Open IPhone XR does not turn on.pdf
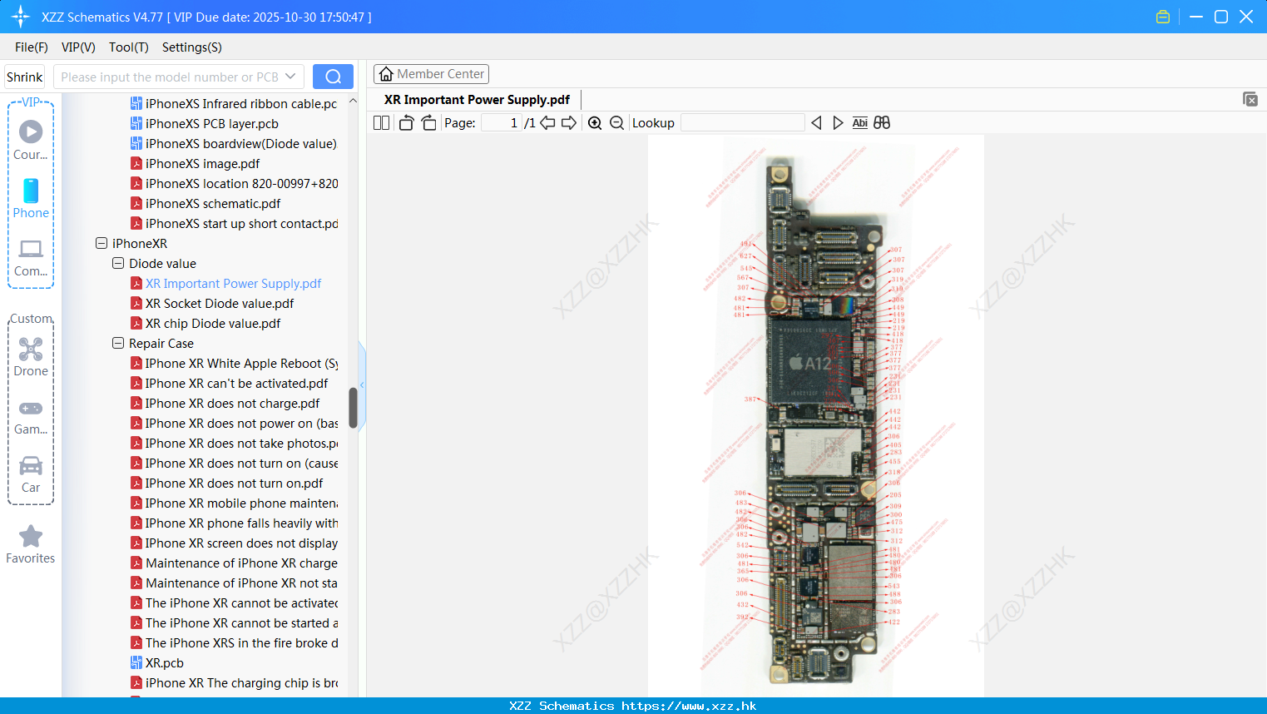The width and height of the screenshot is (1267, 714). (234, 483)
